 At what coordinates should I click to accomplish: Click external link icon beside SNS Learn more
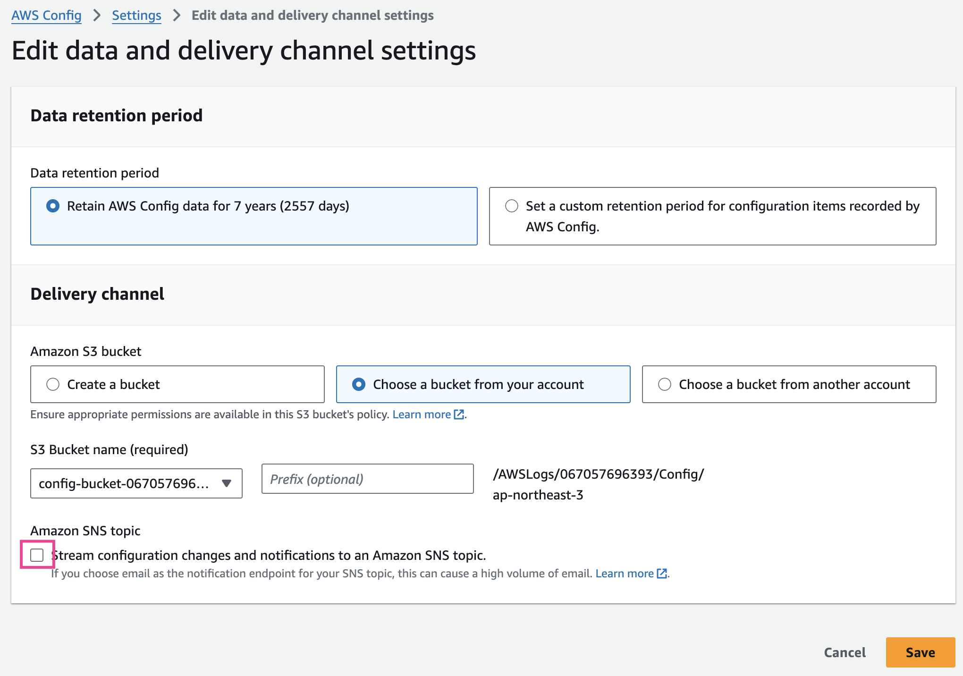pos(662,574)
